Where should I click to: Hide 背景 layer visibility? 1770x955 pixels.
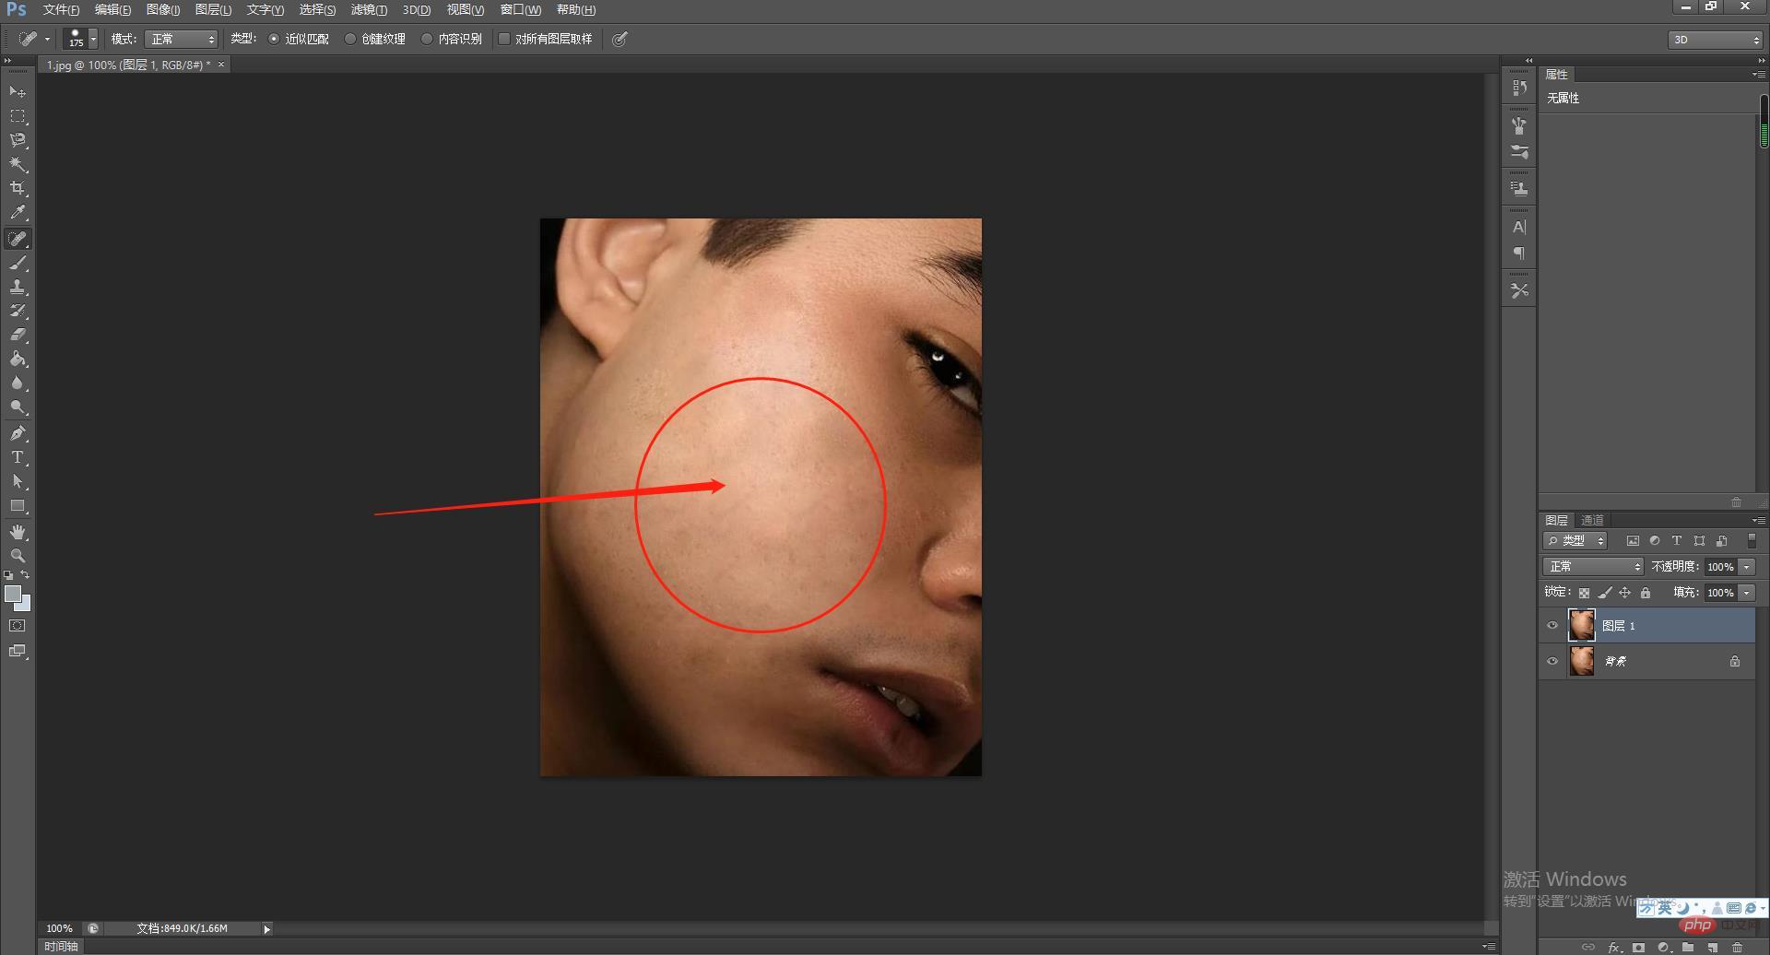[1552, 661]
